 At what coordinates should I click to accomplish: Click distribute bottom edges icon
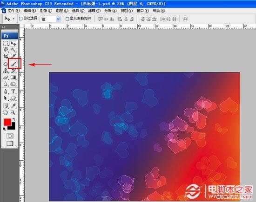(x=154, y=19)
